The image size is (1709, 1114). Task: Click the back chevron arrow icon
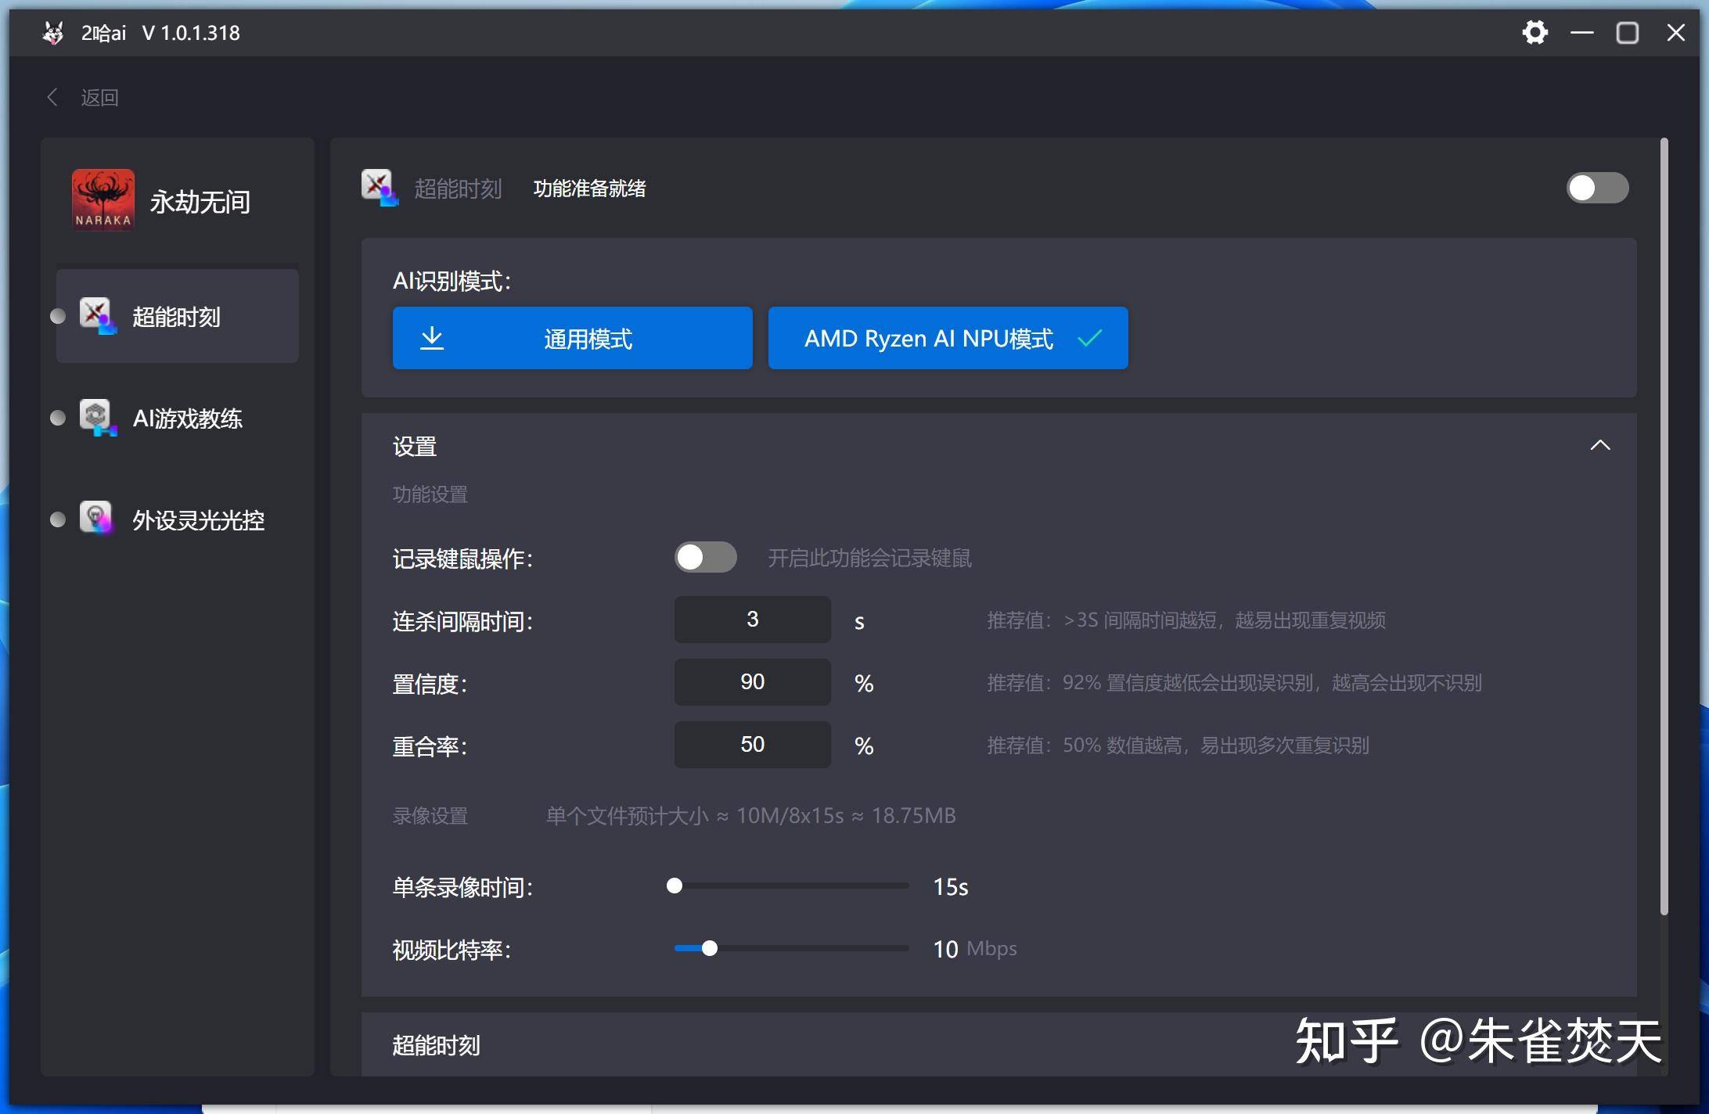click(52, 97)
